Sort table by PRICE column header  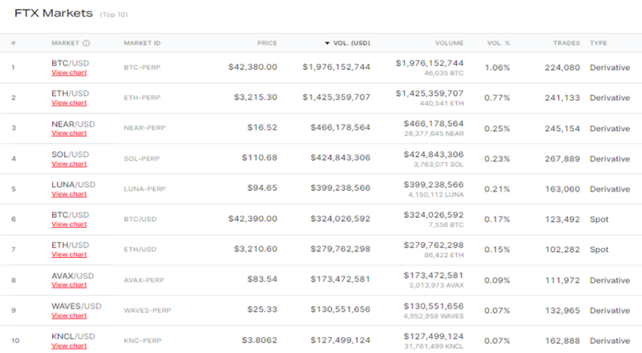point(267,43)
